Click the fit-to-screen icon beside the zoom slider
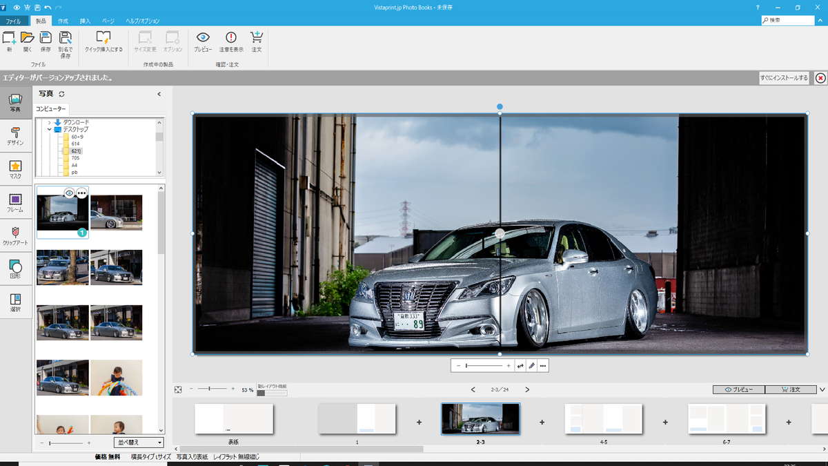Viewport: 828px width, 466px height. click(x=178, y=389)
